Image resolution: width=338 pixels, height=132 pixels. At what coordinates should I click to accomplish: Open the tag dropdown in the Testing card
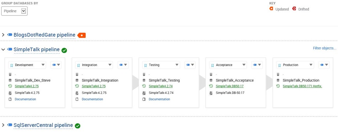(x=190, y=65)
